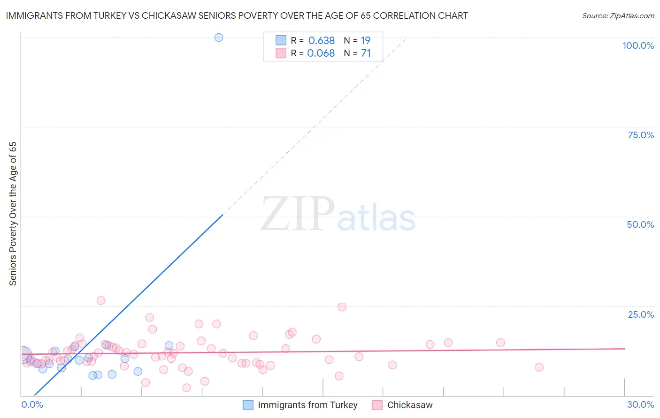Open the Source: ZipAtlas.com link
Viewport: 660px width, 418px height.
[x=618, y=15]
